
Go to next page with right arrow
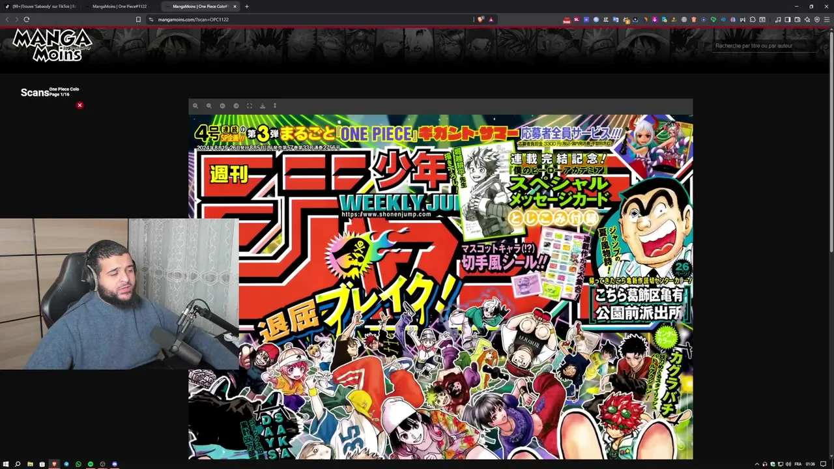coord(236,106)
